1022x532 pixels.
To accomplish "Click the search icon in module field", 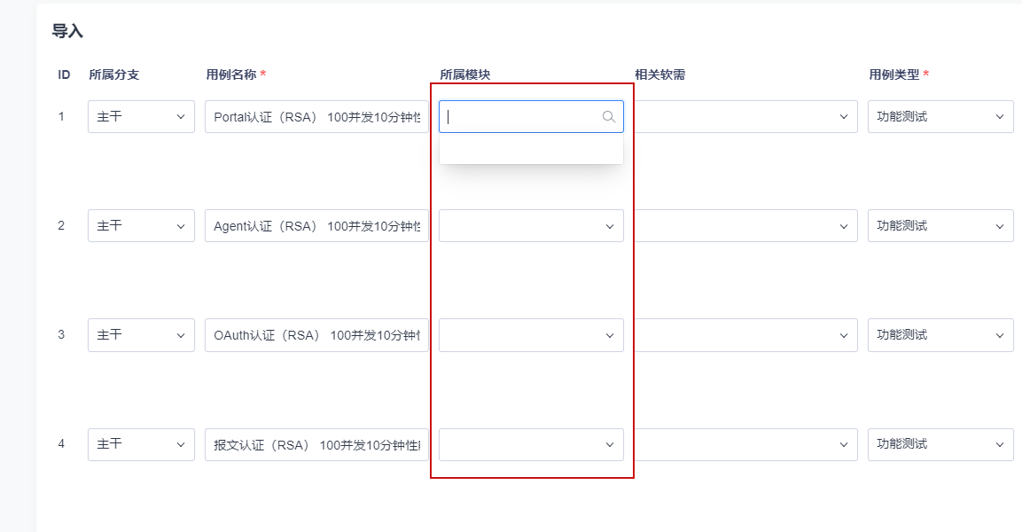I will (609, 117).
